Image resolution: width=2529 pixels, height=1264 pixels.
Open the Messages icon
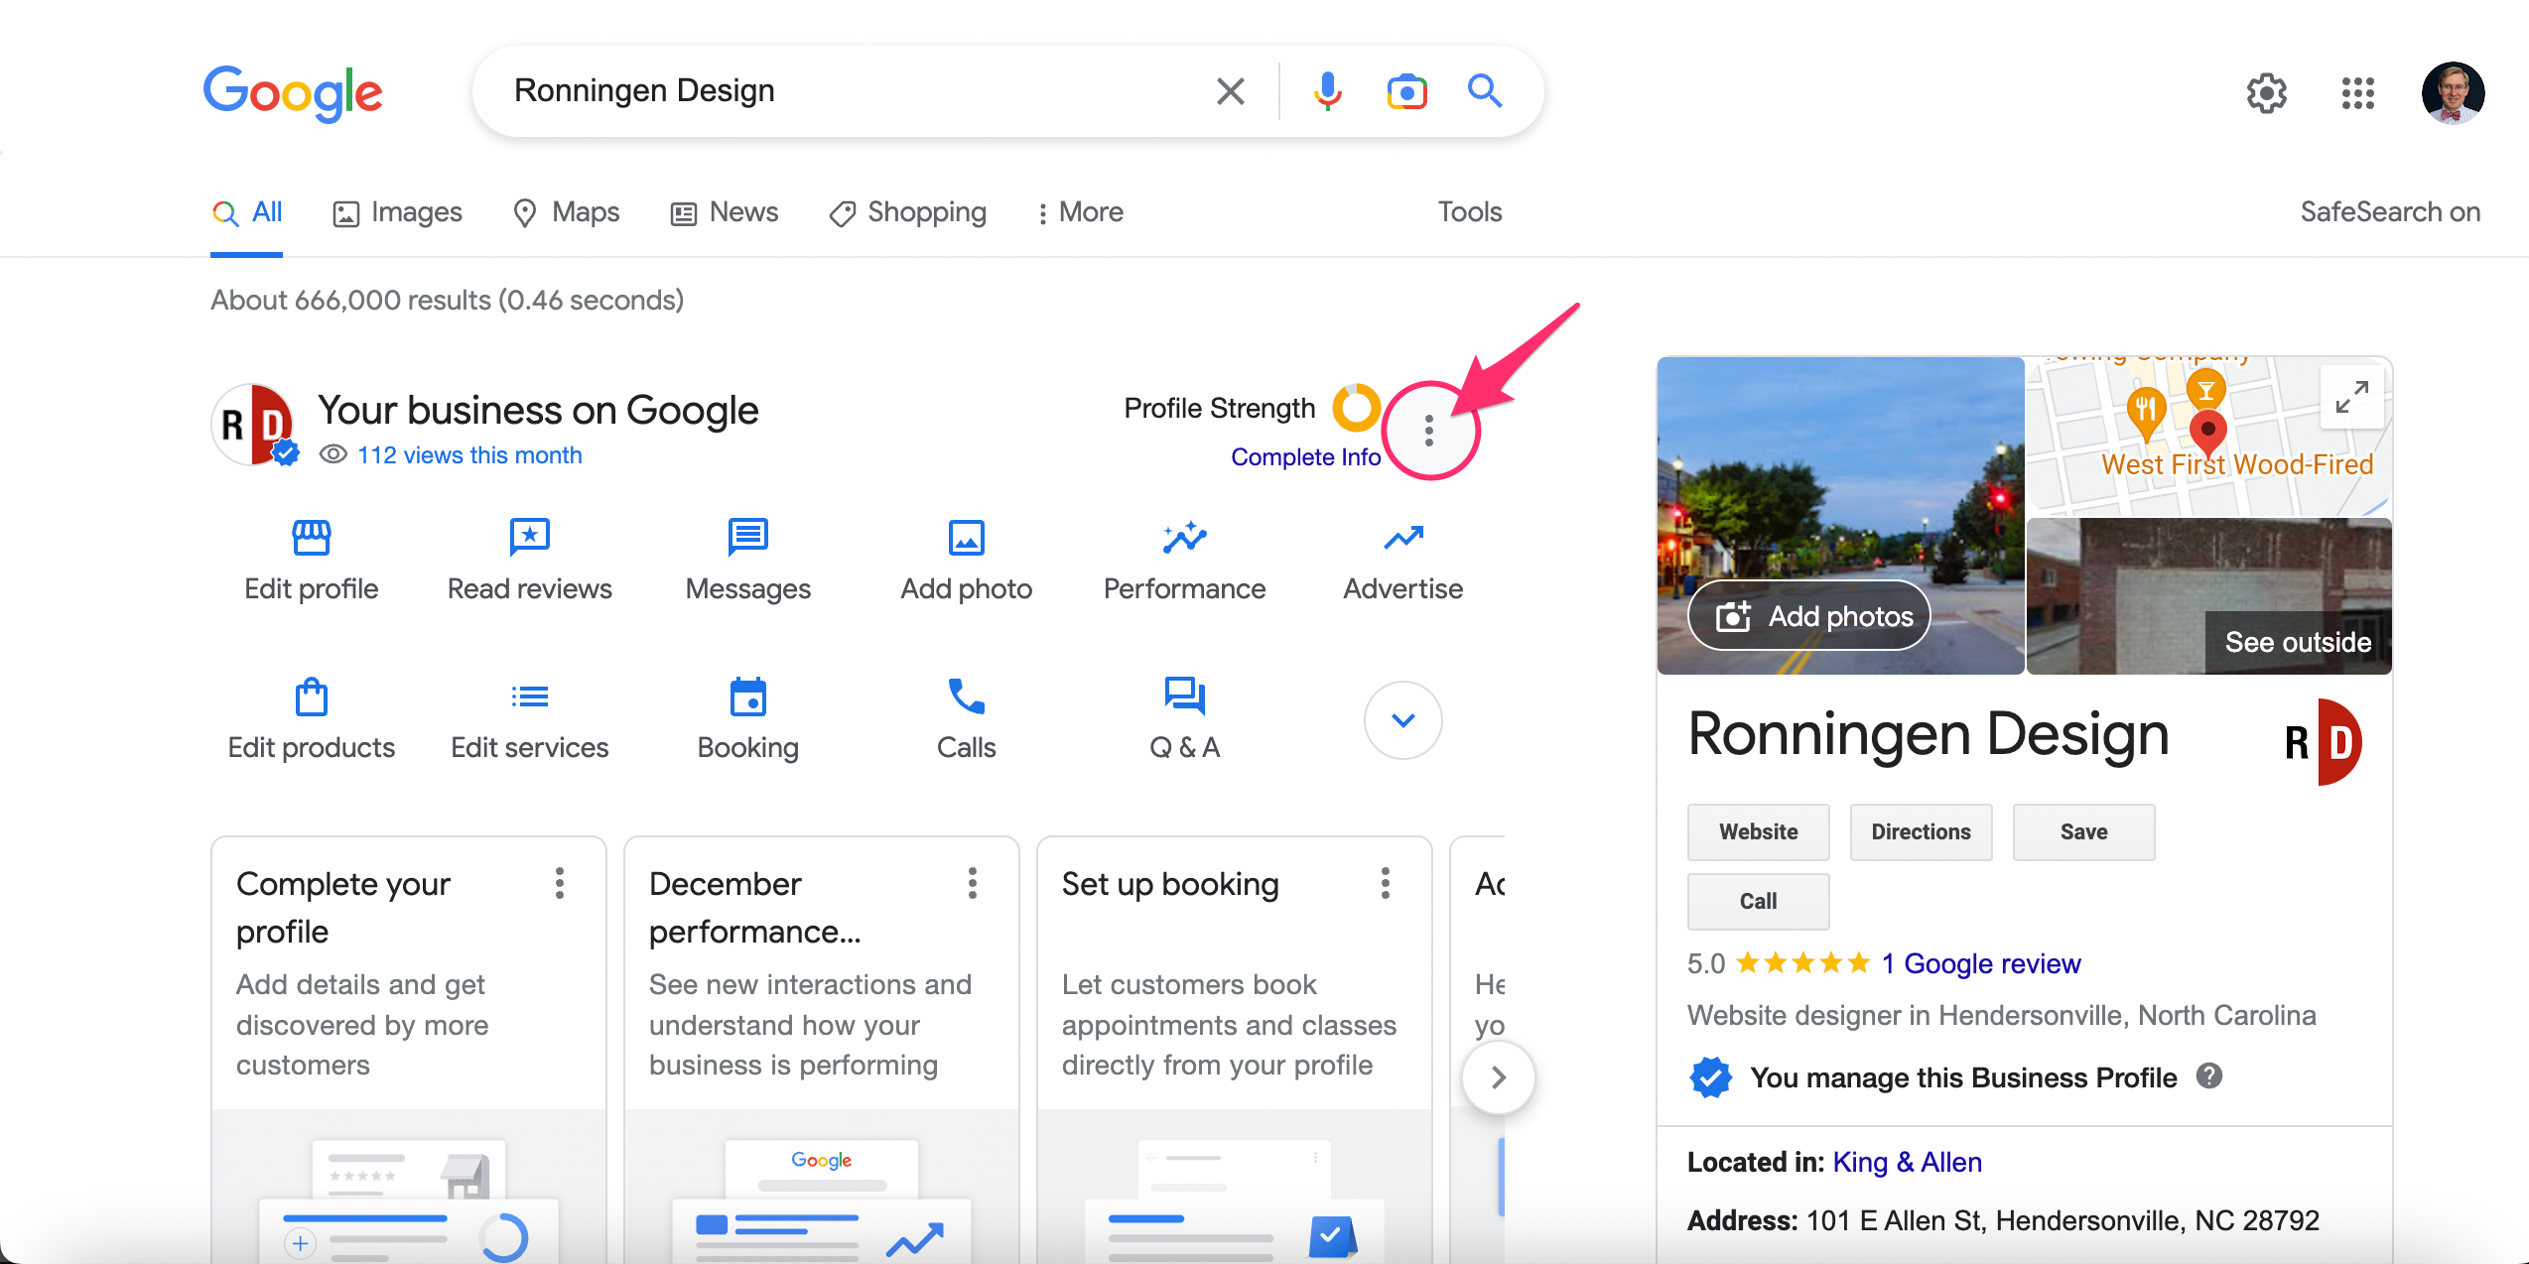[x=747, y=537]
